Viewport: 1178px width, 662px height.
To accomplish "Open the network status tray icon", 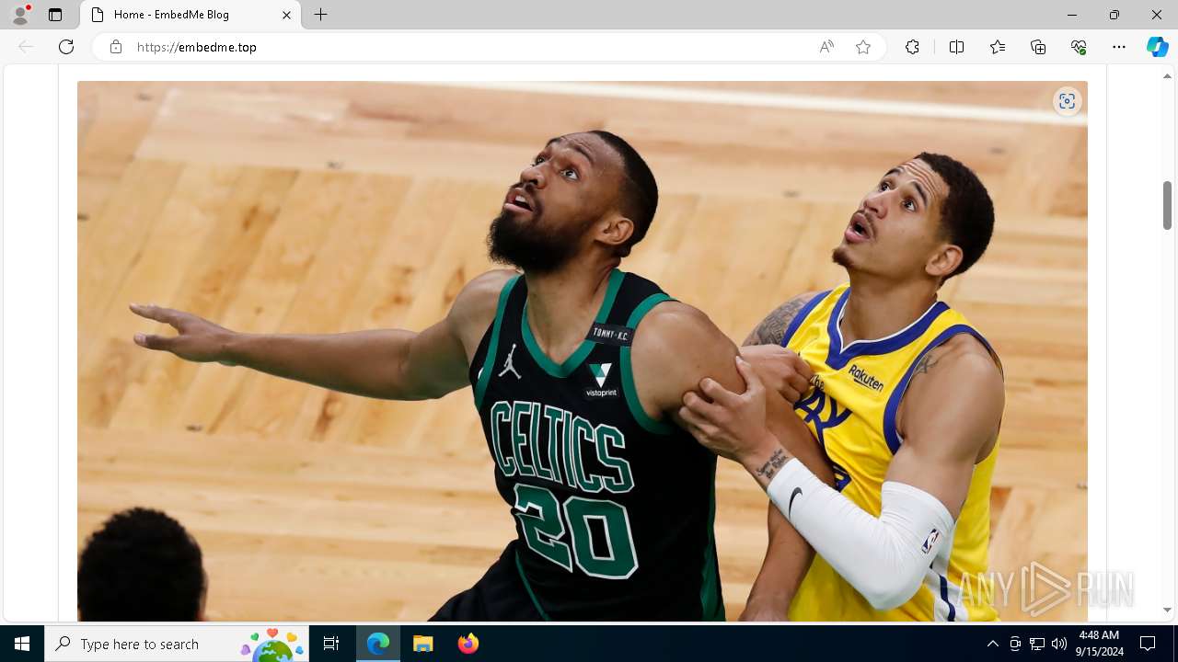I will click(x=1037, y=644).
